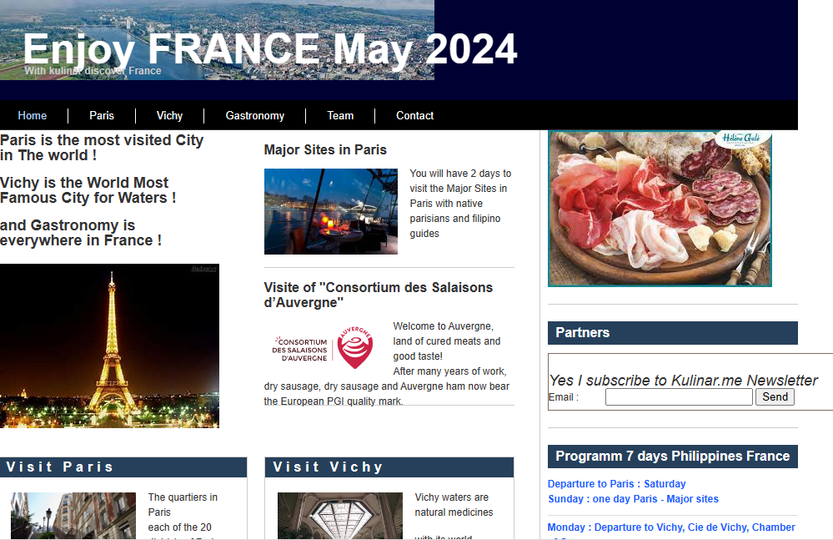Open the Contact page

click(415, 115)
